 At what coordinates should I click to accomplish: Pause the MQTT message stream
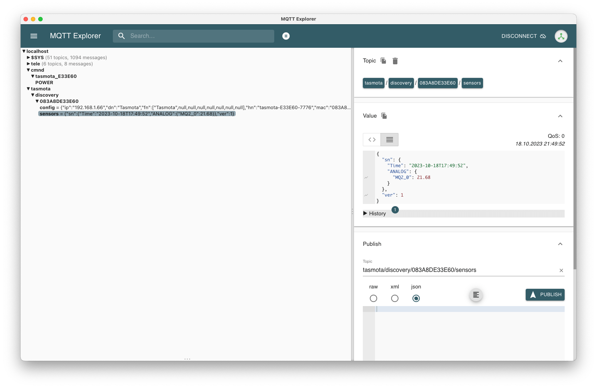tap(286, 36)
